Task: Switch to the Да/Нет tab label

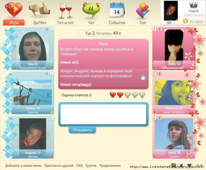Action: tap(39, 23)
